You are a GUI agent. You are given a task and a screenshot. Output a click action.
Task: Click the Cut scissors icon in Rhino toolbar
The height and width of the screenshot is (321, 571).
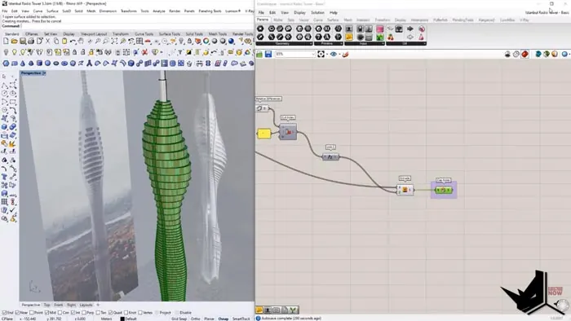pyautogui.click(x=47, y=41)
